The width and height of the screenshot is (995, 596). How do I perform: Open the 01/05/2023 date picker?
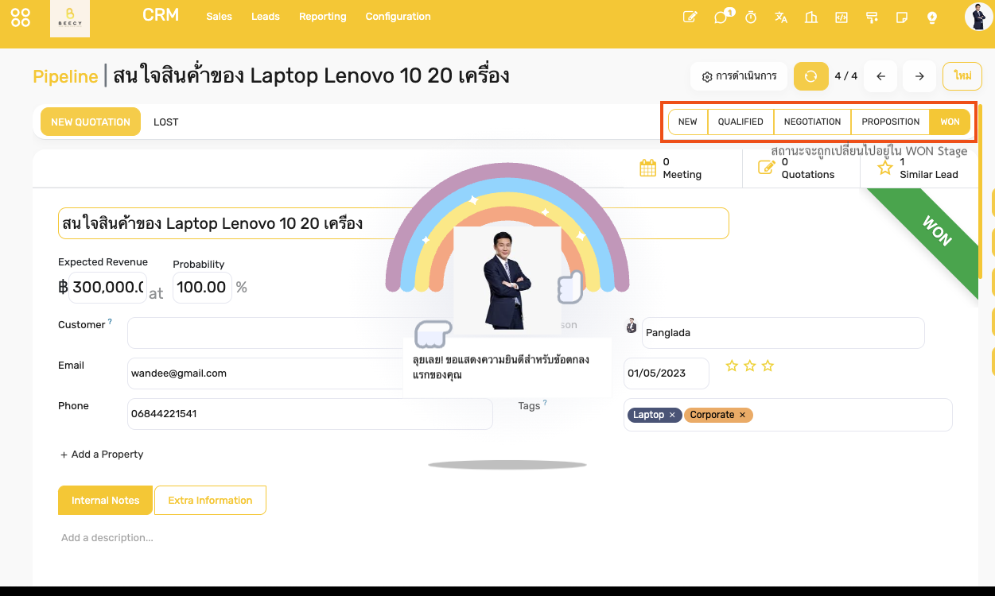click(667, 373)
